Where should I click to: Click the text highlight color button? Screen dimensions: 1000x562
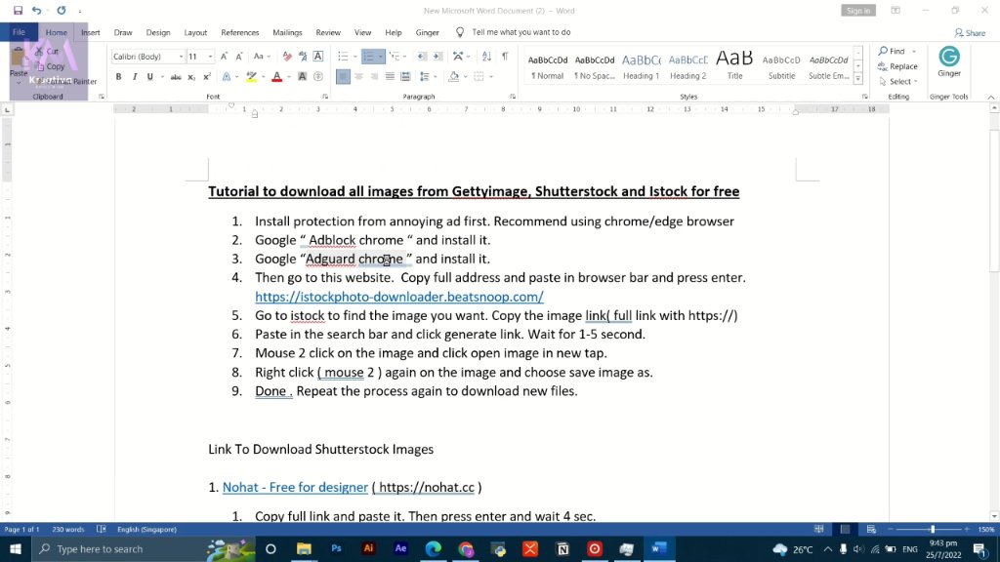[x=252, y=77]
